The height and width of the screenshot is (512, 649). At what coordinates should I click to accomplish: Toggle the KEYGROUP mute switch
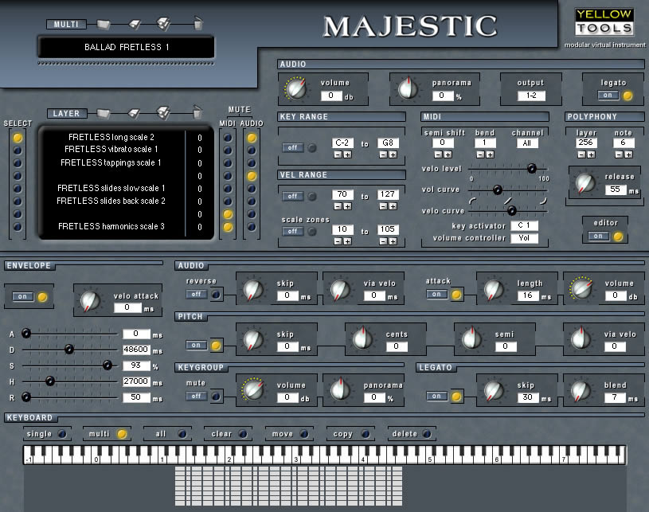pyautogui.click(x=196, y=396)
